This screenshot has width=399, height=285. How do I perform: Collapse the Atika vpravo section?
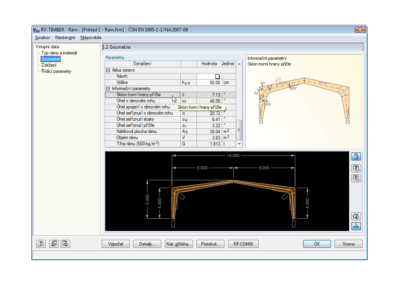107,70
